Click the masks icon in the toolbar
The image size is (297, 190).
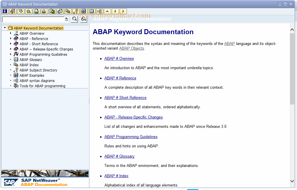(x=13, y=11)
